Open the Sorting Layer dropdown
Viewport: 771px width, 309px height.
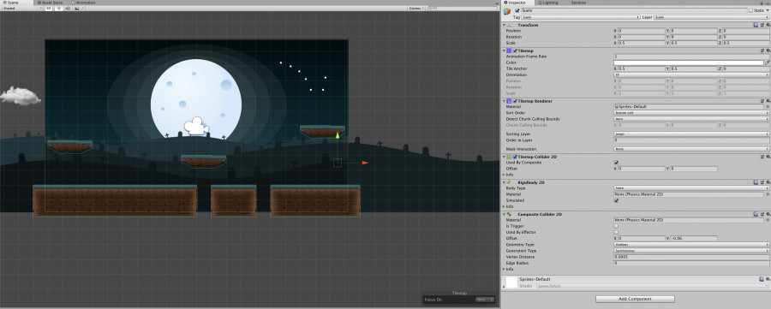pos(691,134)
